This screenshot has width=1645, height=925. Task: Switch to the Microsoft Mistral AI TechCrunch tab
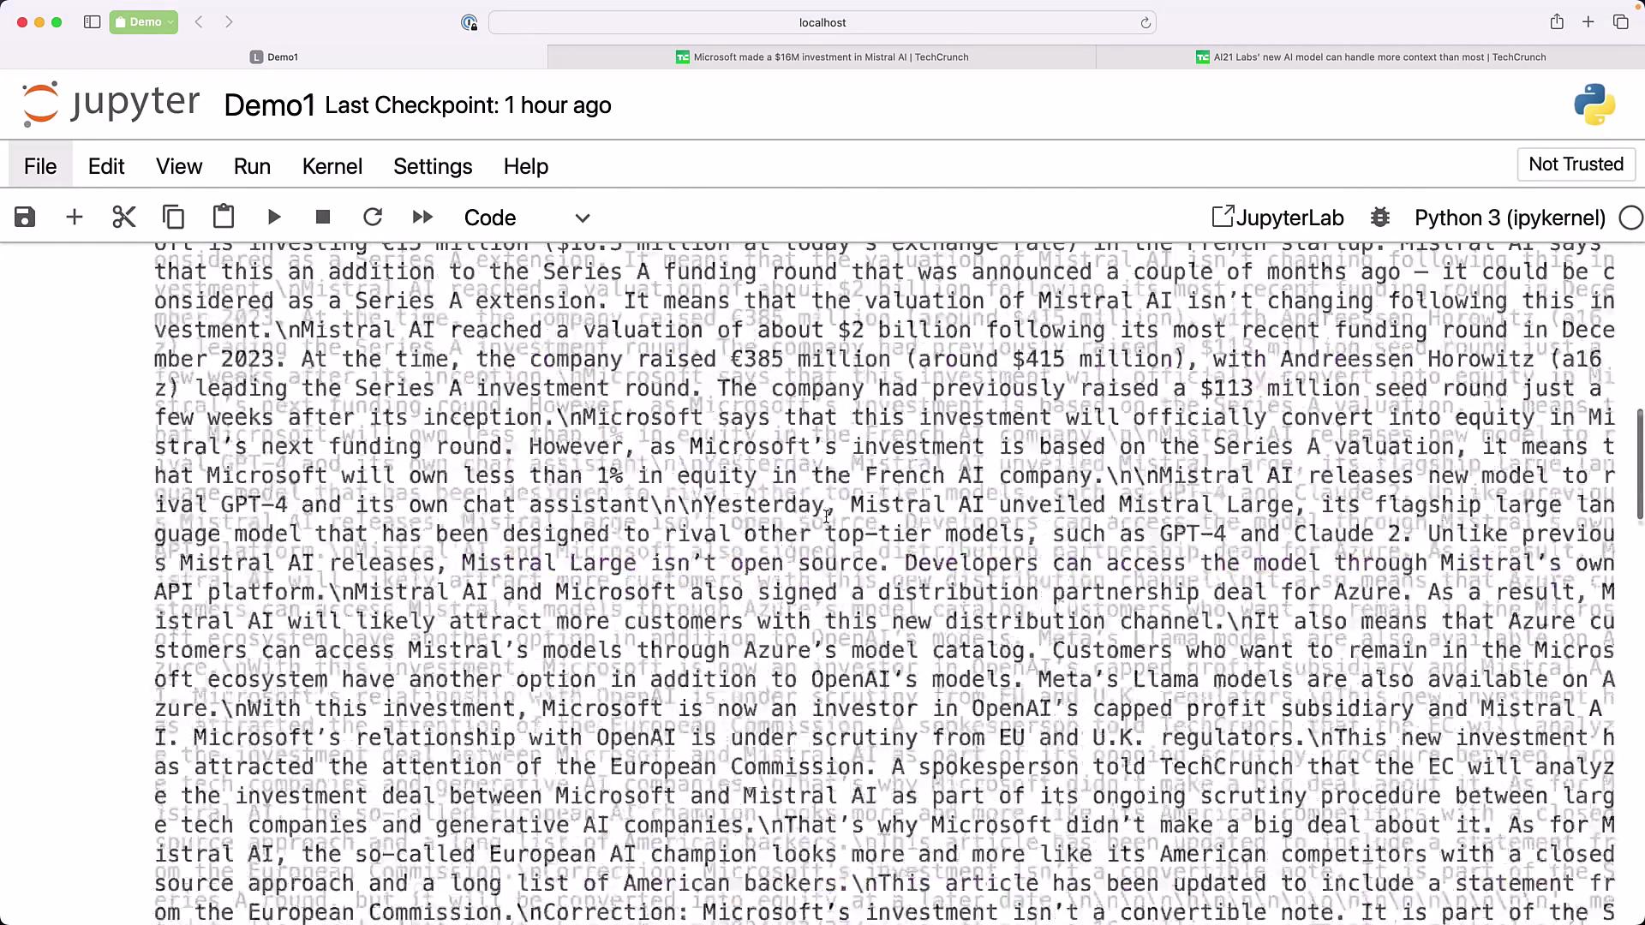click(822, 57)
